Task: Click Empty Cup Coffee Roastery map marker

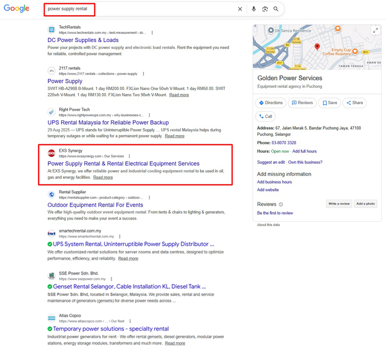Action: [x=355, y=51]
